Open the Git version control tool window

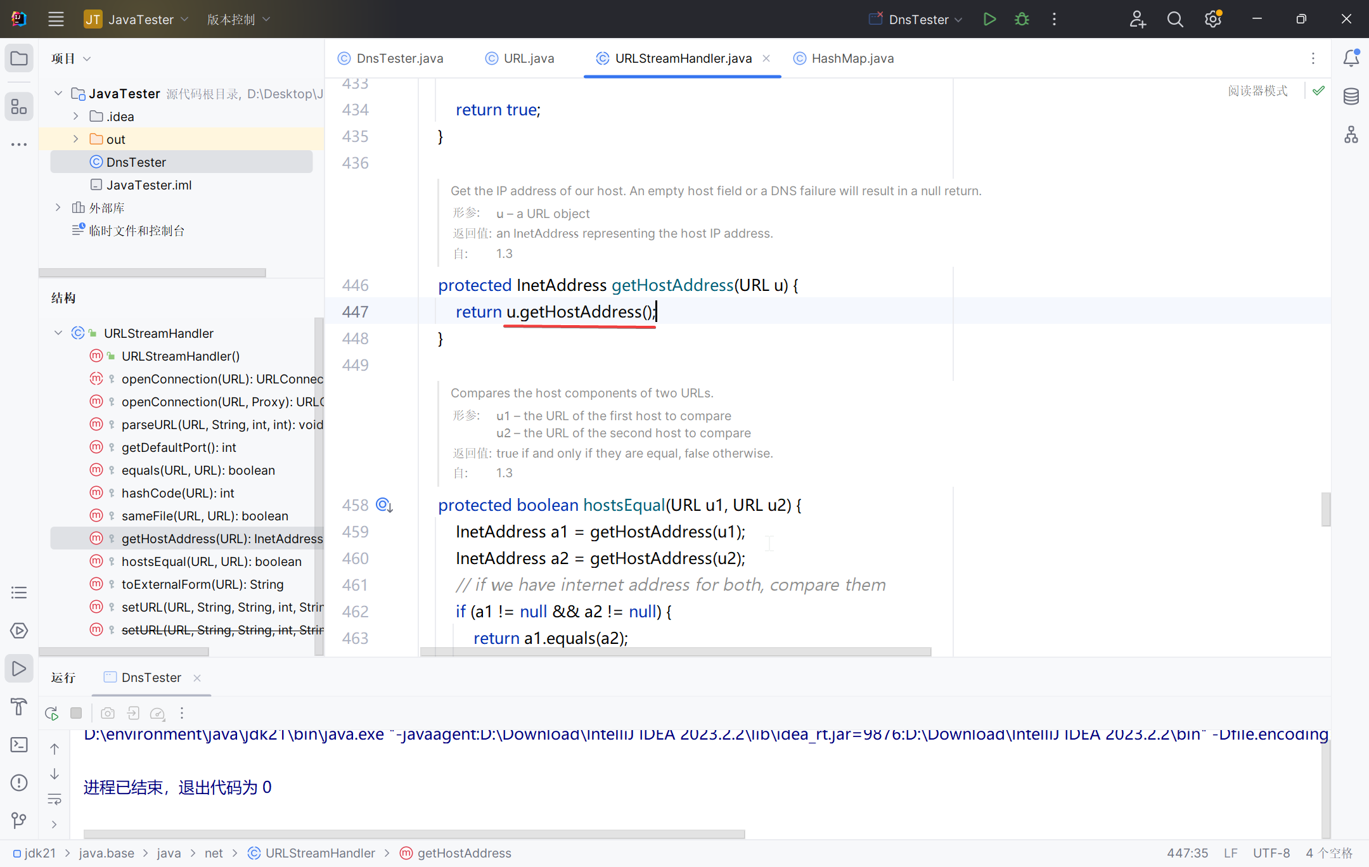pyautogui.click(x=19, y=821)
